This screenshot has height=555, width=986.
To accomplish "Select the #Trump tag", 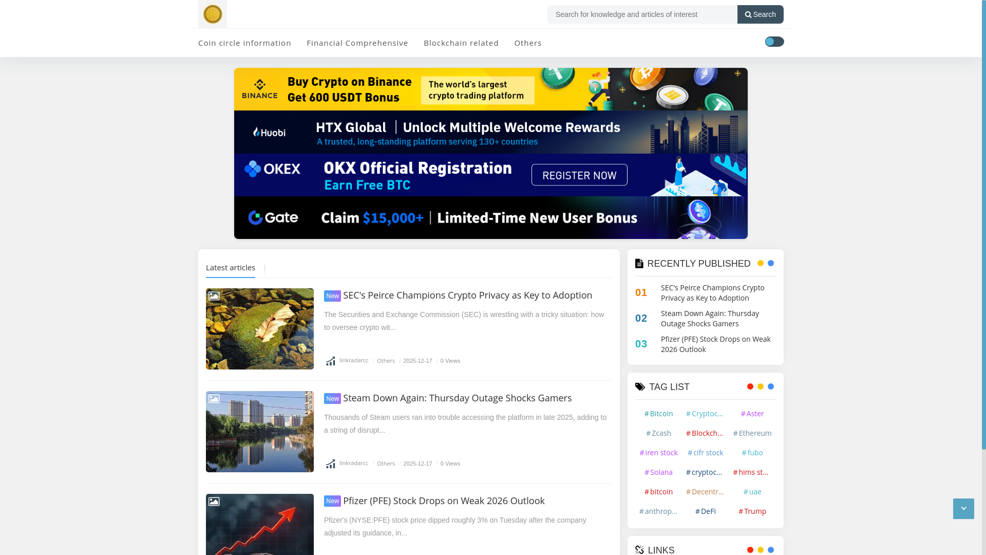I will click(752, 511).
